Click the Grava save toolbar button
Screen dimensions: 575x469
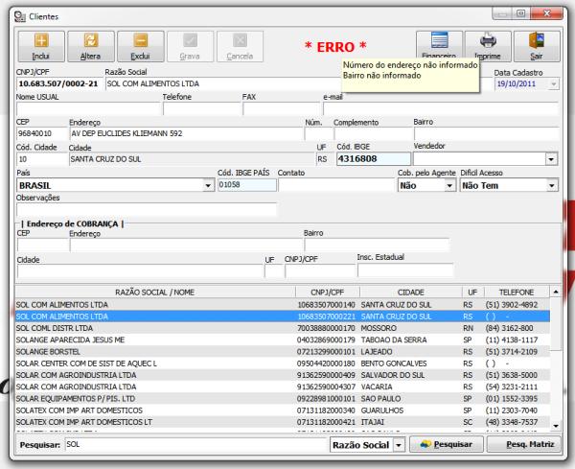(190, 47)
